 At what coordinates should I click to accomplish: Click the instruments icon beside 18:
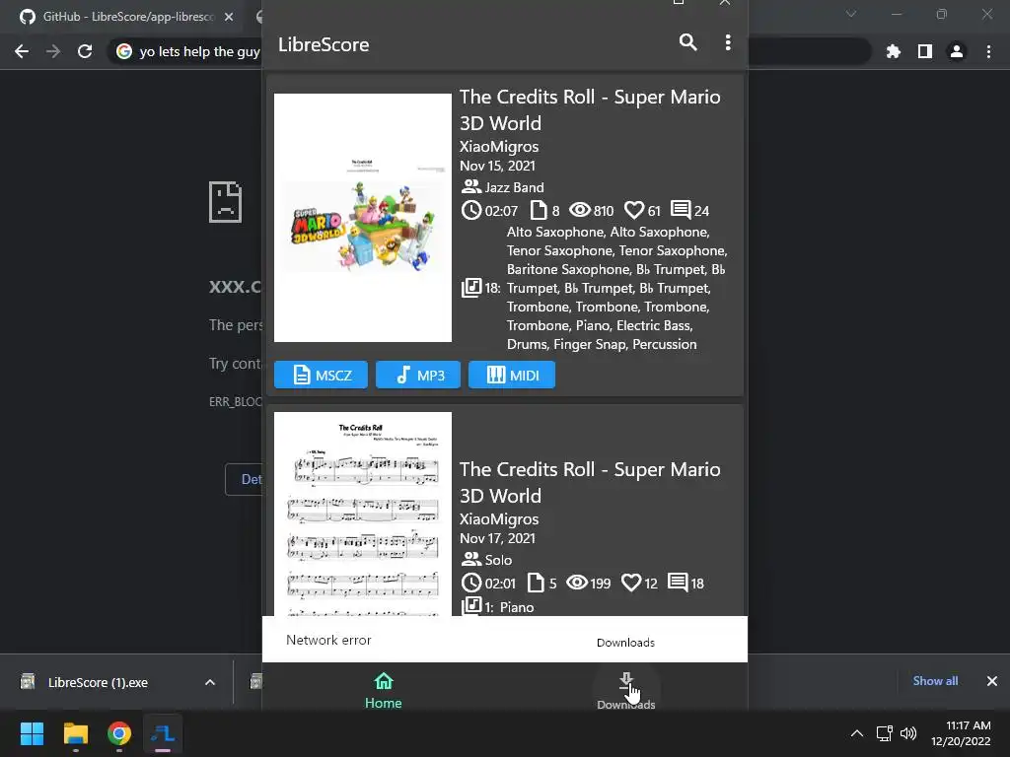pyautogui.click(x=471, y=287)
